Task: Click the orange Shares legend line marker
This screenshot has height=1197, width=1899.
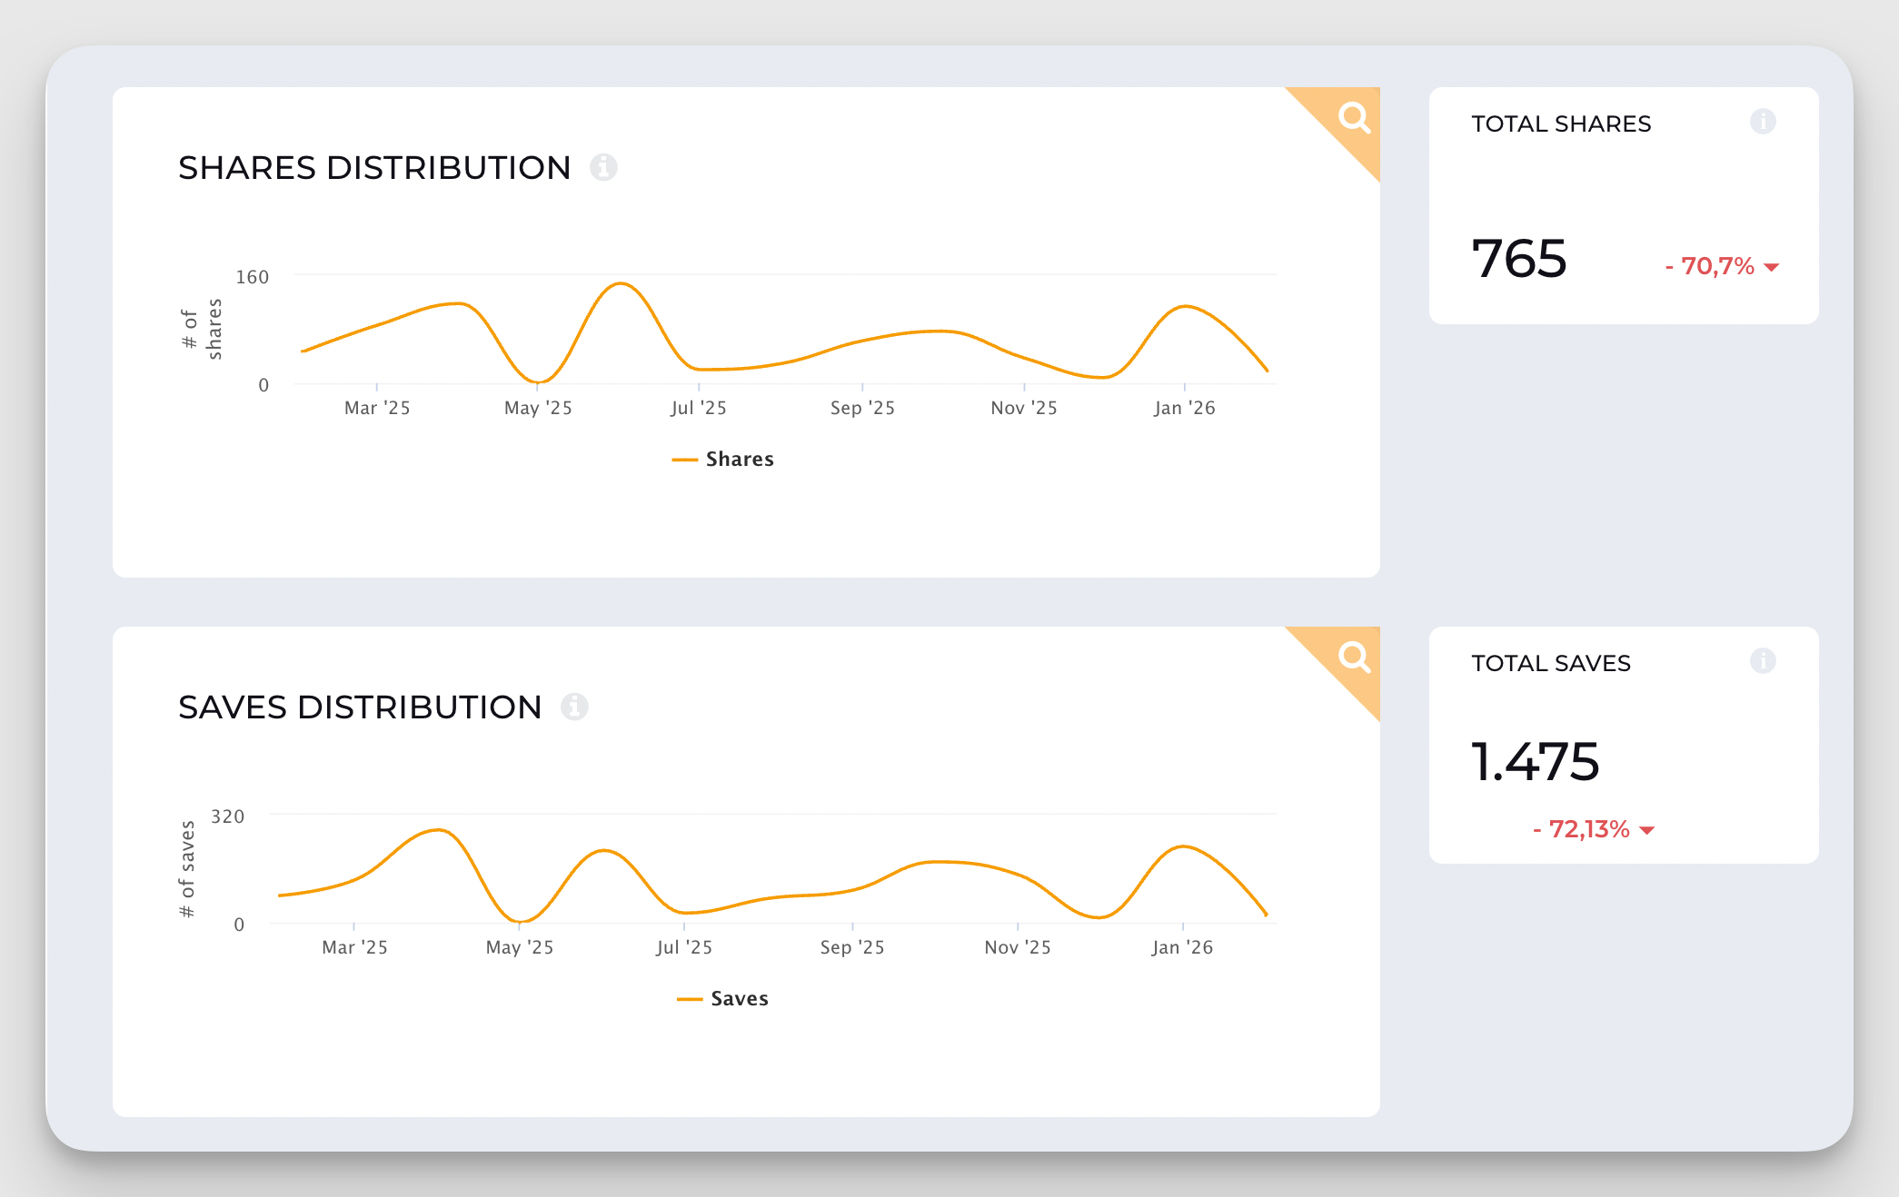Action: (684, 460)
